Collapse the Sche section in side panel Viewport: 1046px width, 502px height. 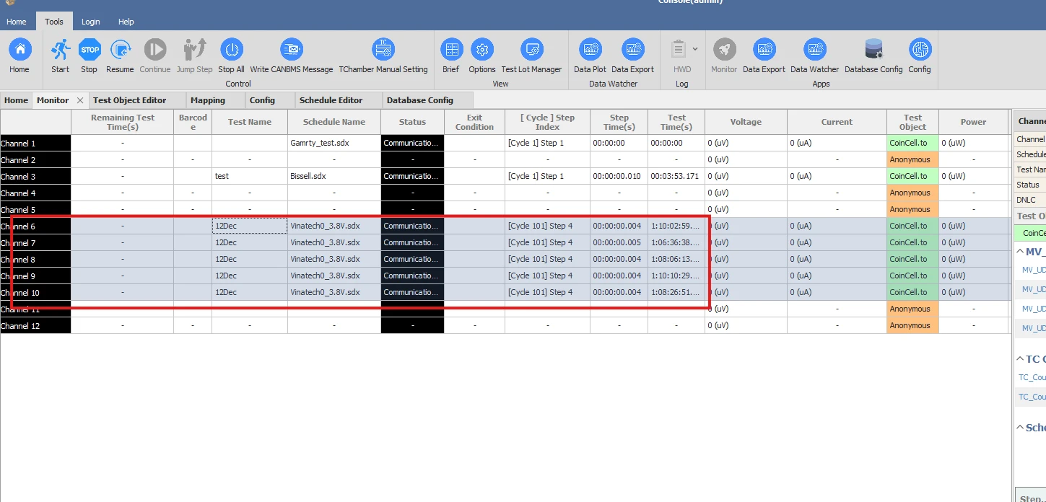(x=1020, y=428)
